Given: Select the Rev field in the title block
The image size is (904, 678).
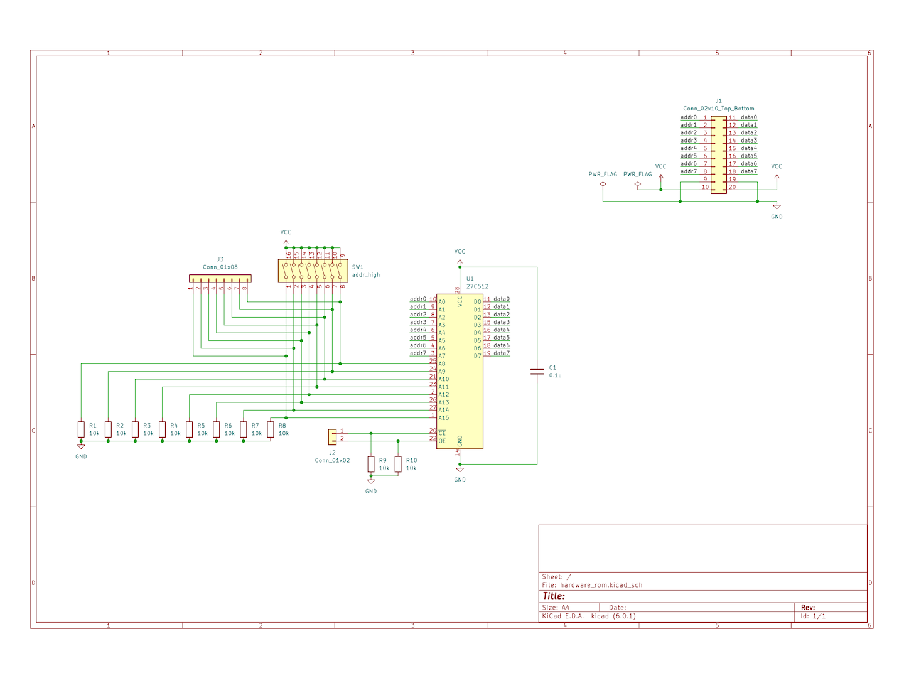Looking at the screenshot, I should click(x=807, y=607).
